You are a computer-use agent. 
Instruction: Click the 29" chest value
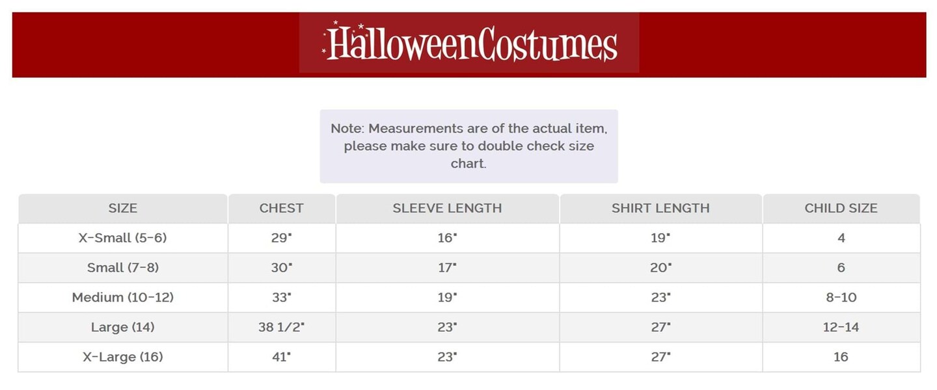(x=281, y=238)
